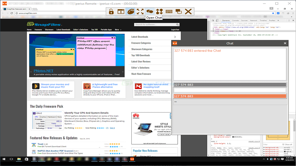Open A lightweight and free iTunes alternative
Screen dimensions: 296x166
click(x=105, y=86)
